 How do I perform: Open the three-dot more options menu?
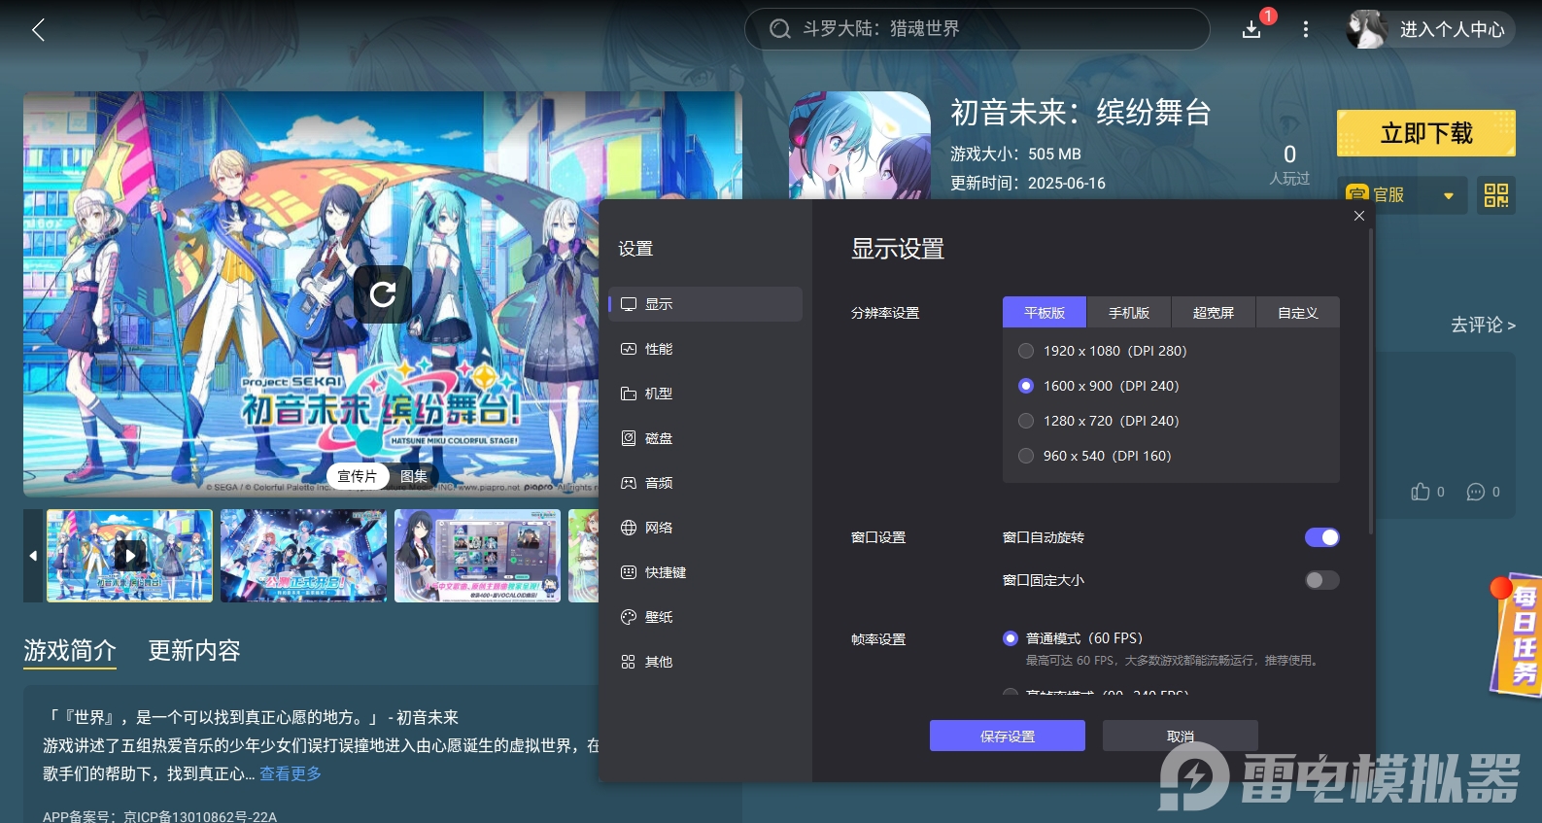[1306, 30]
